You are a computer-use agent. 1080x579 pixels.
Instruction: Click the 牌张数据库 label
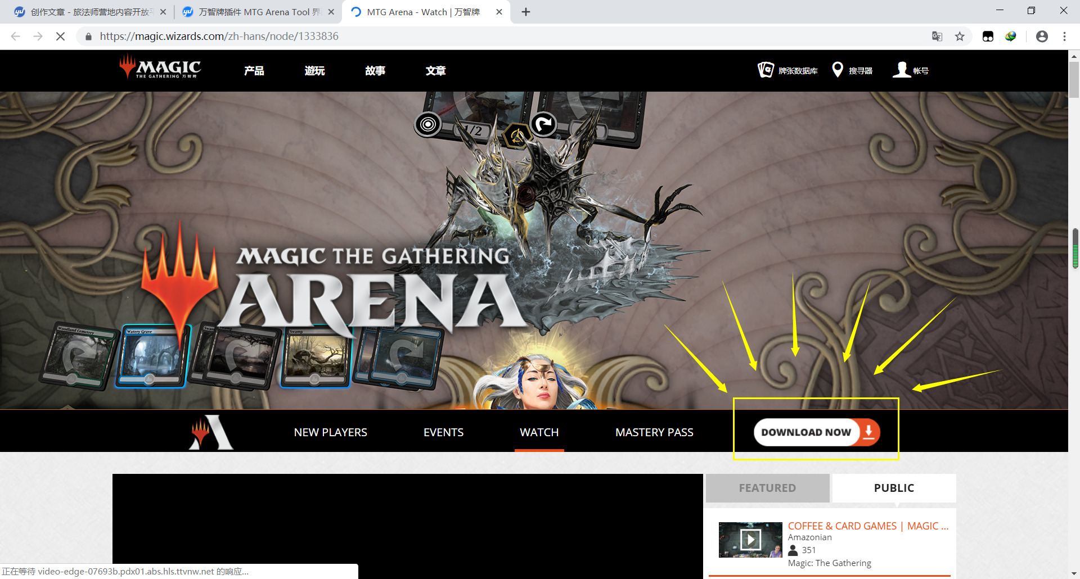[x=798, y=71]
